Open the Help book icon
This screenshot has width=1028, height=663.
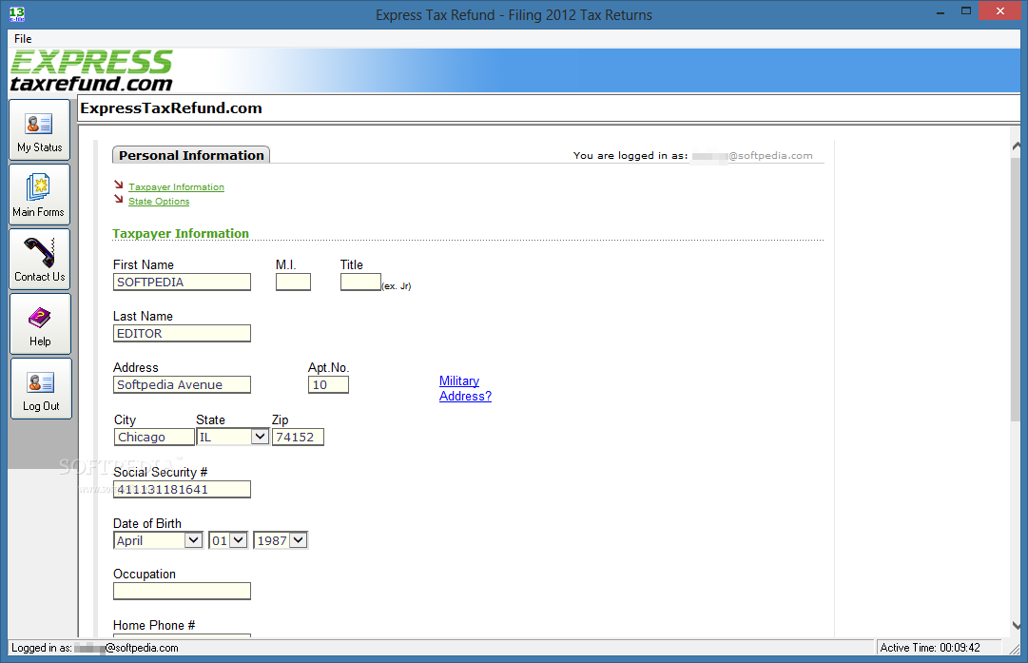point(39,318)
